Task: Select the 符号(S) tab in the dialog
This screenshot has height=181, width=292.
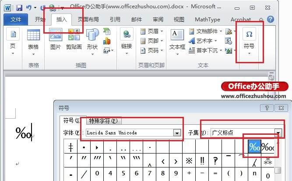Action: coord(72,120)
